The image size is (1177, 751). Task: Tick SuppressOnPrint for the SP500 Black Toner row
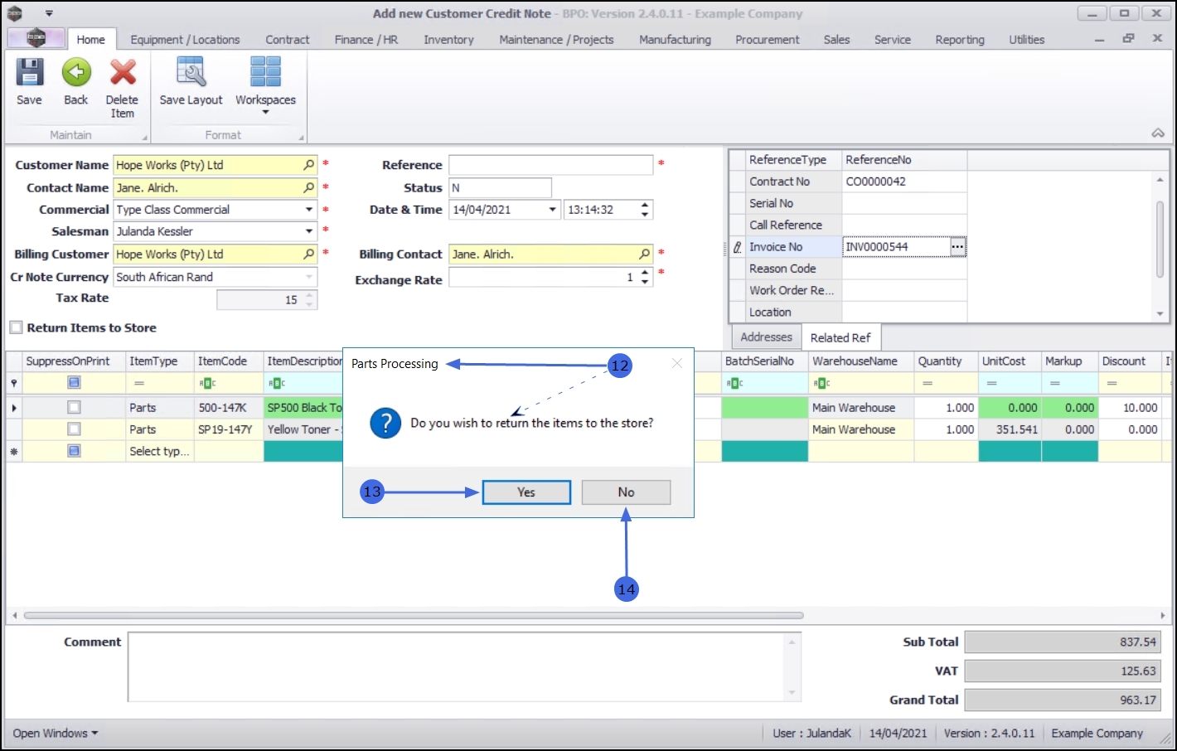click(74, 408)
